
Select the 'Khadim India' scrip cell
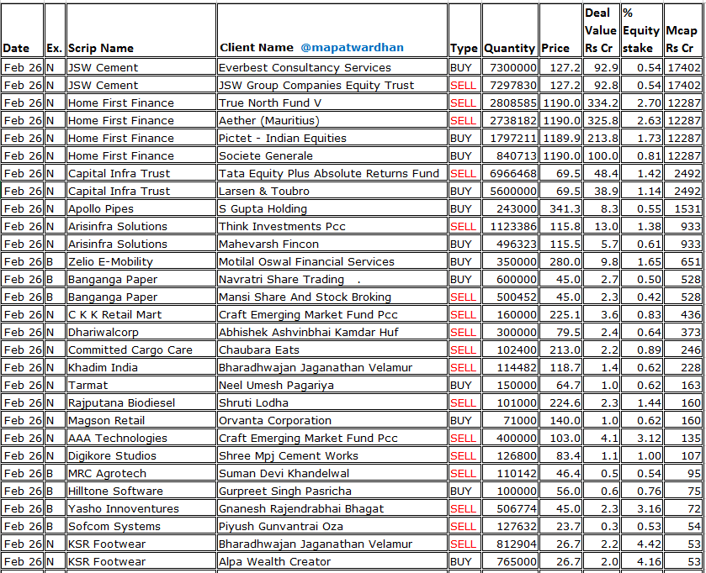[141, 367]
